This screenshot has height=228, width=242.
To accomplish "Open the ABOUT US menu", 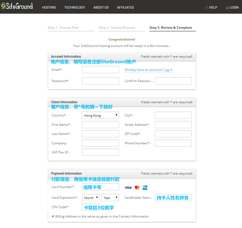I will click(x=101, y=8).
